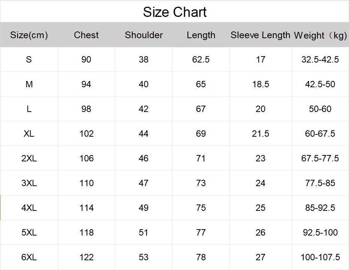Click the 62.5 length cell
The width and height of the screenshot is (349, 270).
click(201, 60)
